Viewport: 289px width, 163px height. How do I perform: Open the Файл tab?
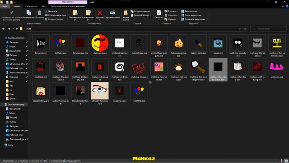(5, 6)
